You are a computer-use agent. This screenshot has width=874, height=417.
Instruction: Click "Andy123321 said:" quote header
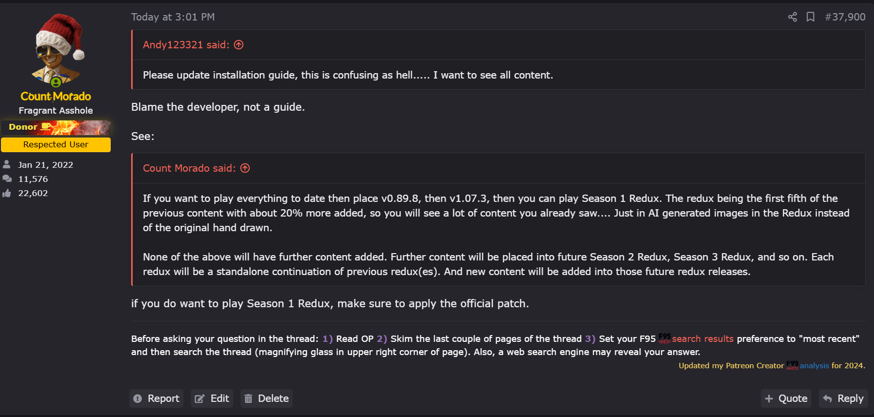(186, 45)
